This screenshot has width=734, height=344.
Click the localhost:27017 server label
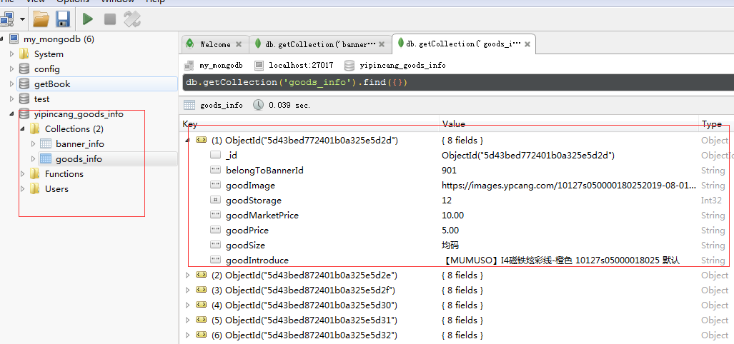301,66
